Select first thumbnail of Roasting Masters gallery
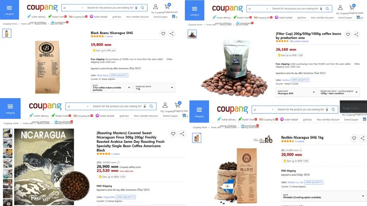This screenshot has height=206, width=367. click(x=8, y=133)
